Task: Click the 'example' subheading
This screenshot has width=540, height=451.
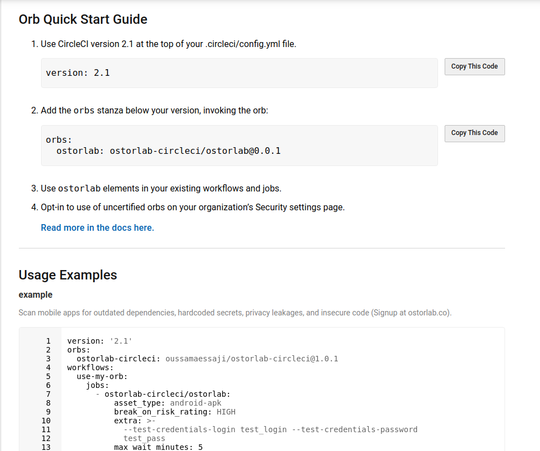Action: 35,294
